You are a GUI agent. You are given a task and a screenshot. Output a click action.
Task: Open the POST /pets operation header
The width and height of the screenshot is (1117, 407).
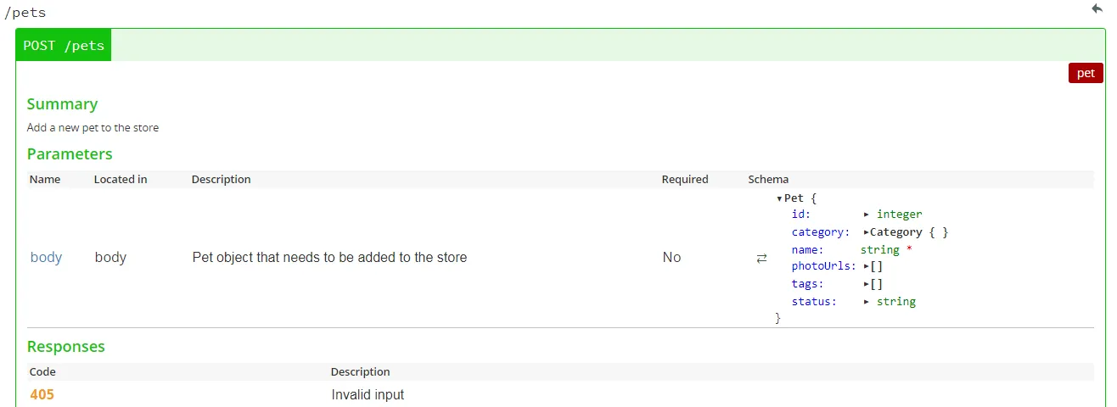click(x=64, y=45)
